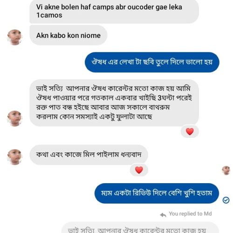Select the 'Vi akne bolen haf camps' message
The width and height of the screenshot is (233, 233).
[114, 11]
